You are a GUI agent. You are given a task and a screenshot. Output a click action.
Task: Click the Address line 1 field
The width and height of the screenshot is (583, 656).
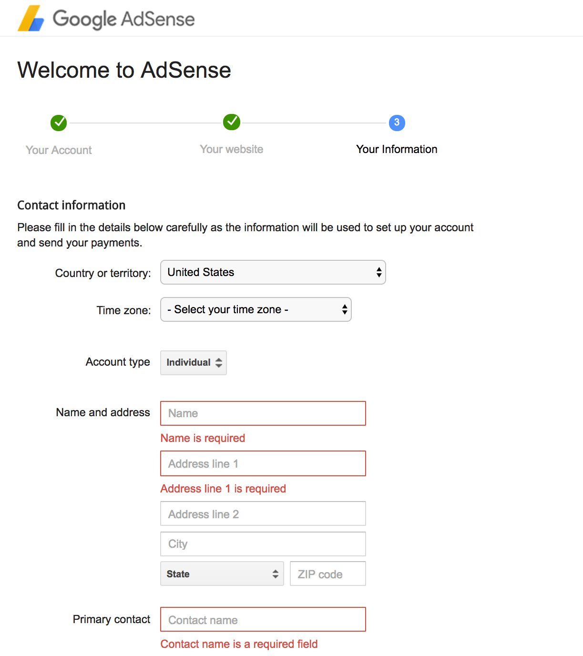pyautogui.click(x=263, y=463)
